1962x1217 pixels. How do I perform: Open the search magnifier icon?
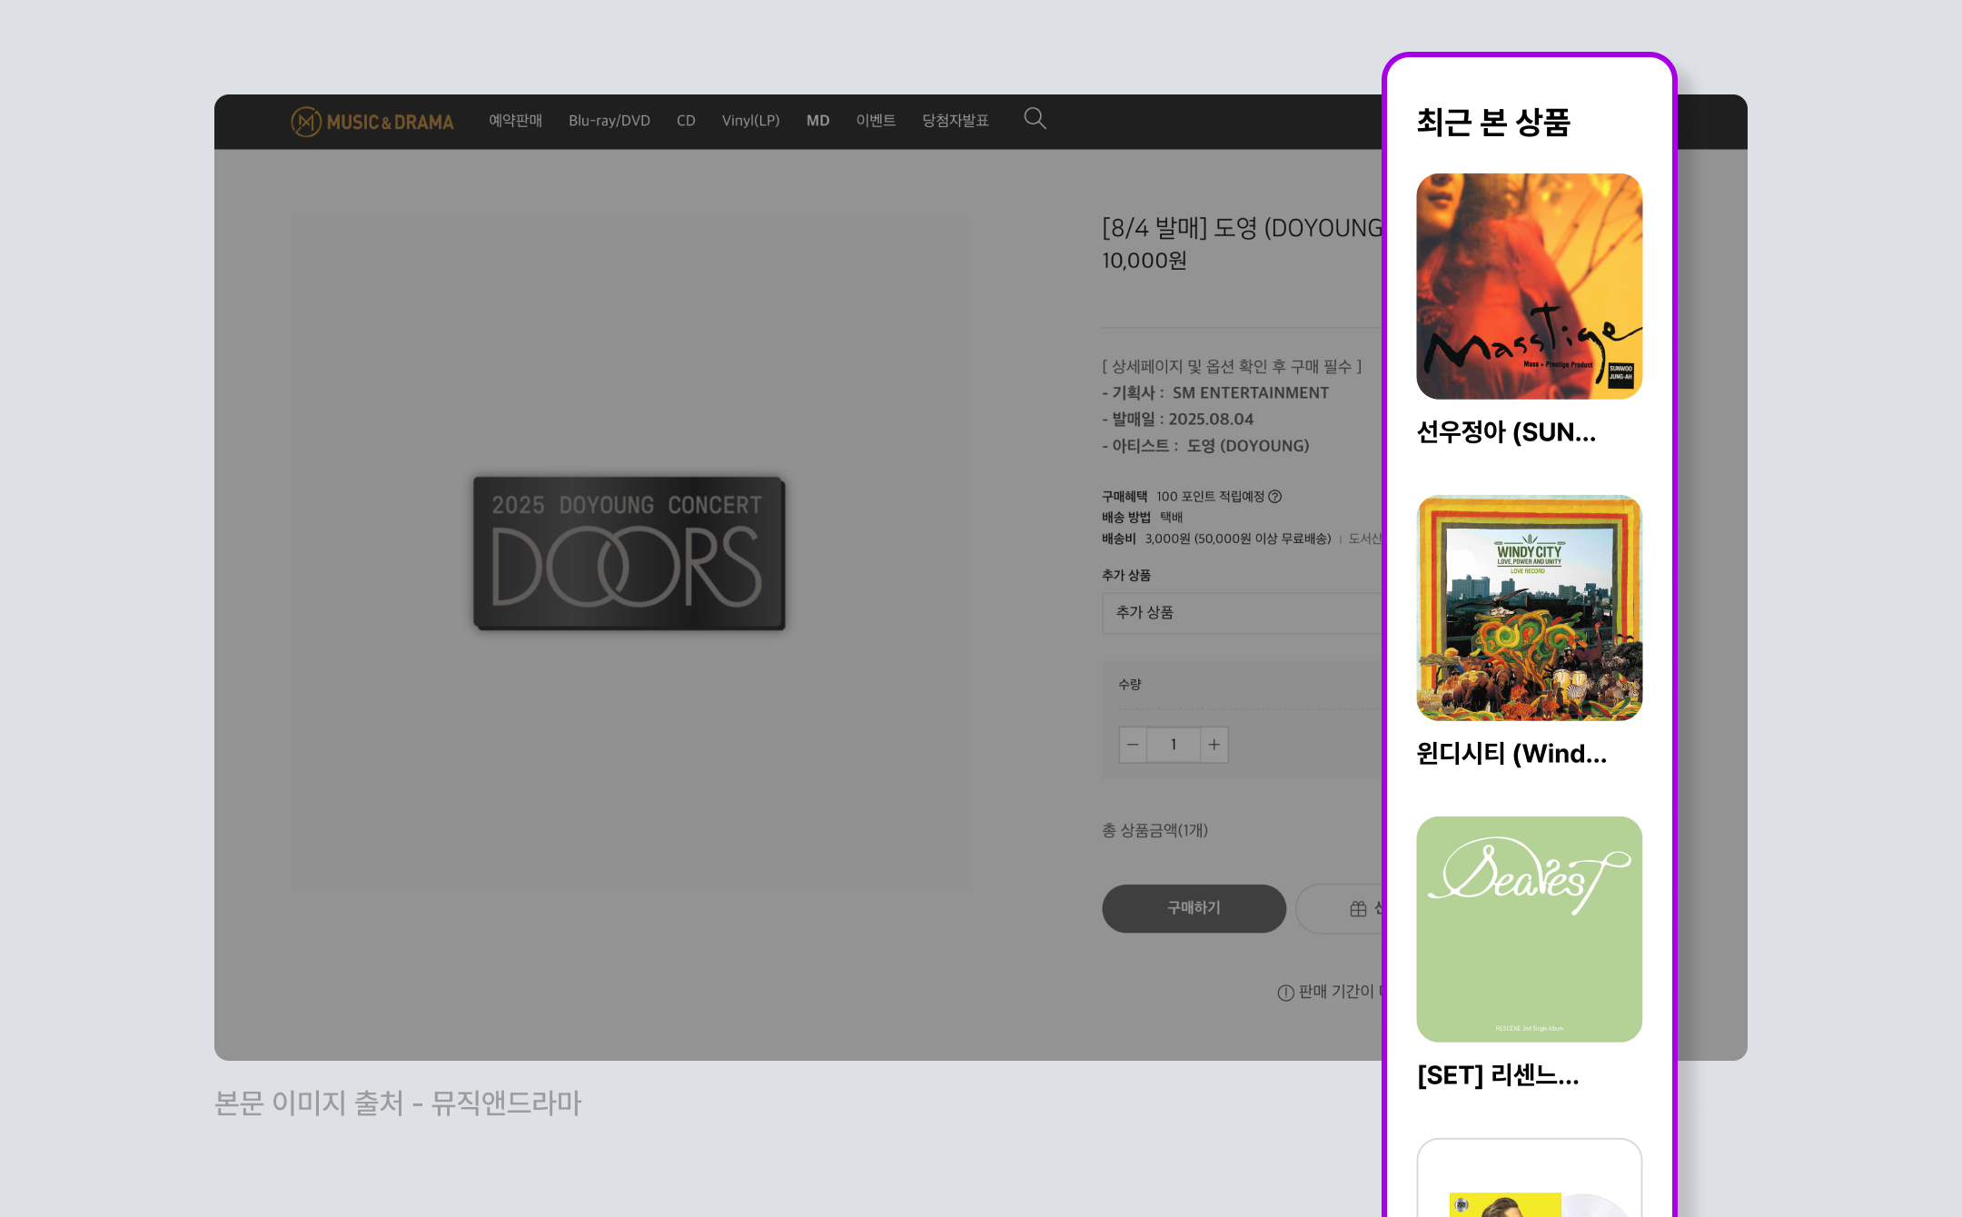point(1035,119)
